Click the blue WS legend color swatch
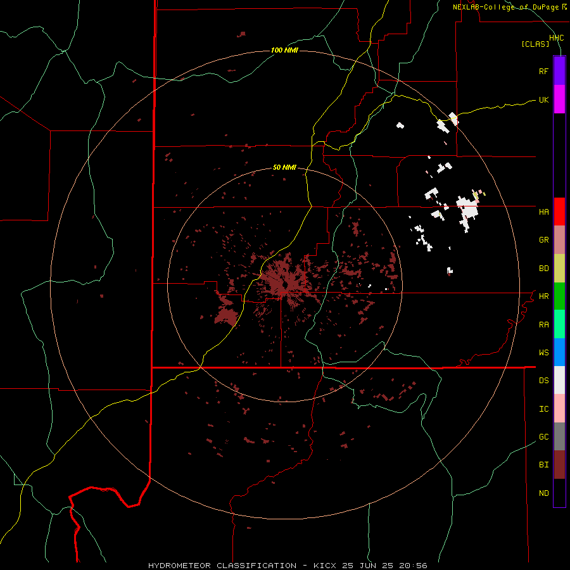This screenshot has width=570, height=570. (559, 352)
